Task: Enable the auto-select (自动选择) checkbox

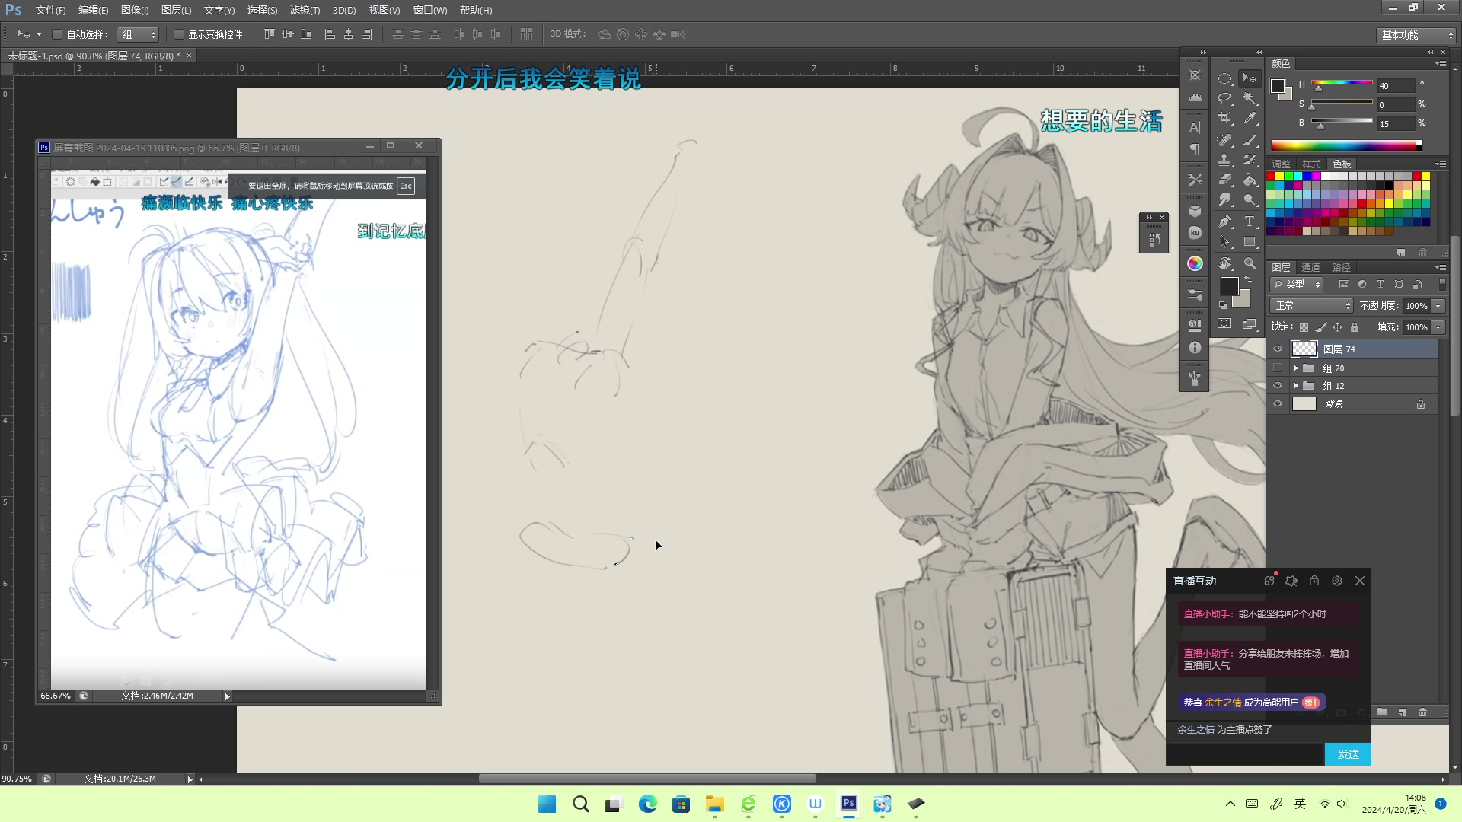Action: click(57, 34)
